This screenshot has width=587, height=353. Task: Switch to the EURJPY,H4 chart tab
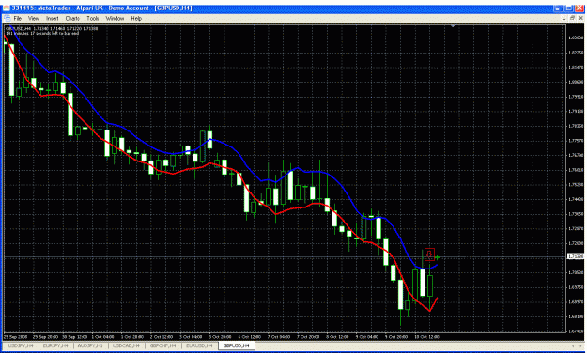point(55,345)
